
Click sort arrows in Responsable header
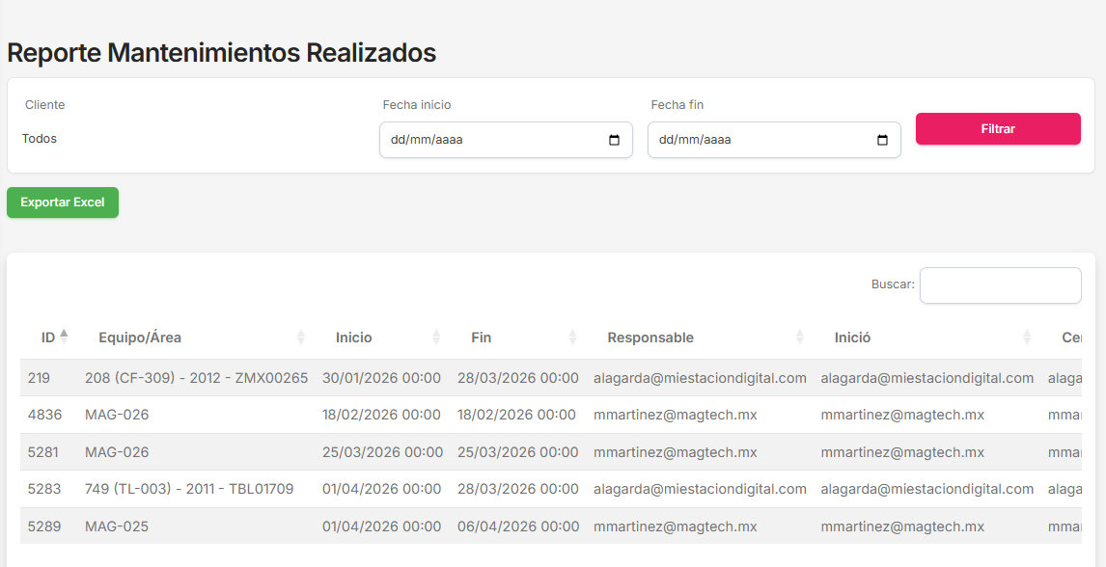click(799, 337)
